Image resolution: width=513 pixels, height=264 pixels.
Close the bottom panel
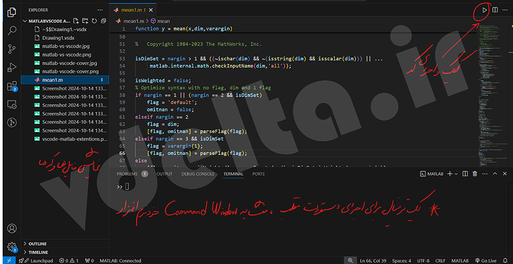tap(505, 174)
